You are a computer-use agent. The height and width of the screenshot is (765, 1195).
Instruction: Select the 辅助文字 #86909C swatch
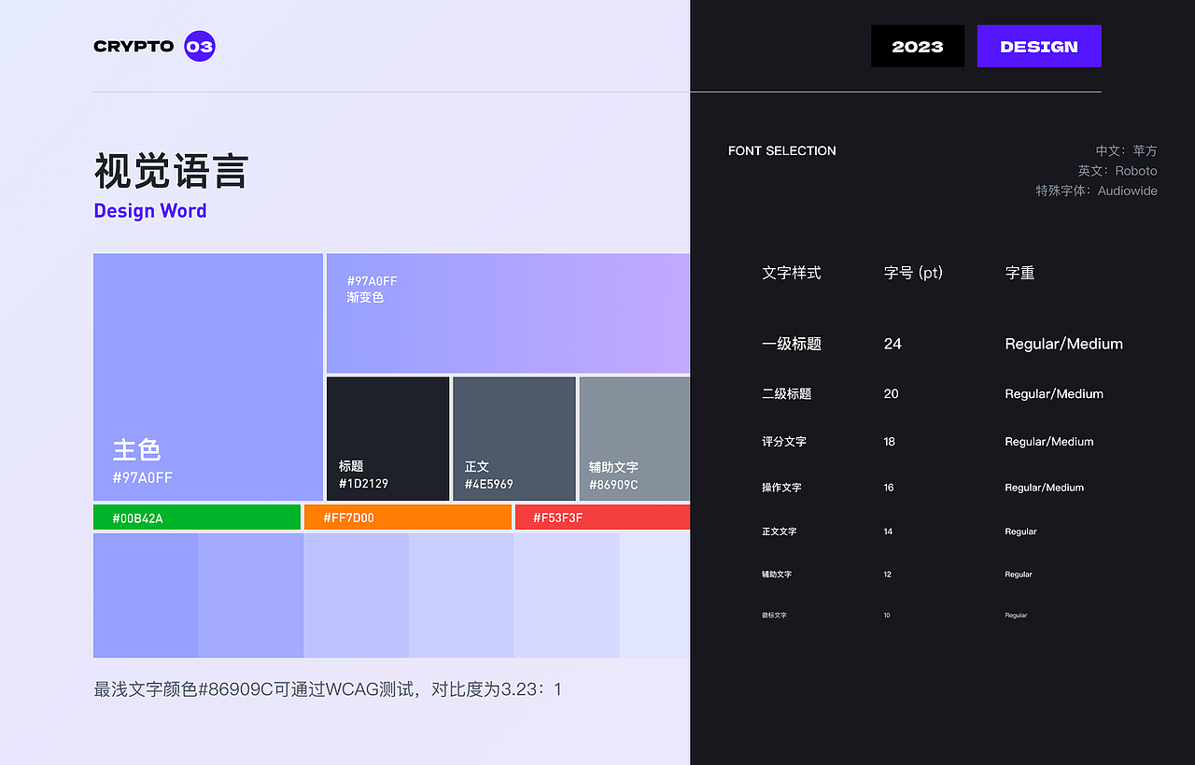click(634, 439)
